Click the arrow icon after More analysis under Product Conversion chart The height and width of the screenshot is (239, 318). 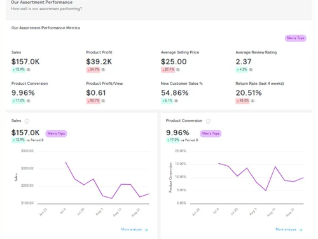tap(300, 230)
